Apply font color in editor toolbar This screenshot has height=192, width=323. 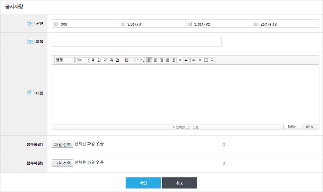[117, 60]
